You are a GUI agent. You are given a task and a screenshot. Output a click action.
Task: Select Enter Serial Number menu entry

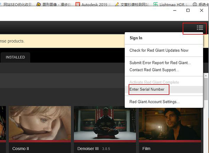[x=164, y=89]
